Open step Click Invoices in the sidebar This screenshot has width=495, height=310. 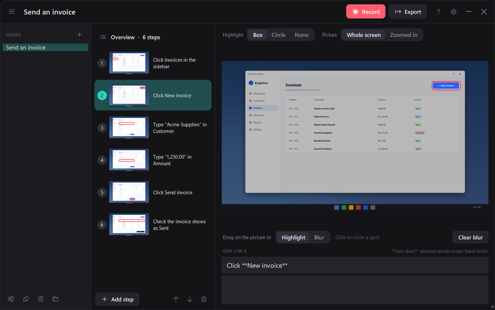point(153,63)
